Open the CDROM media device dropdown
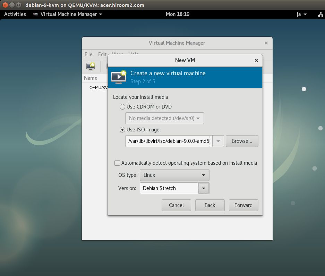 164,118
